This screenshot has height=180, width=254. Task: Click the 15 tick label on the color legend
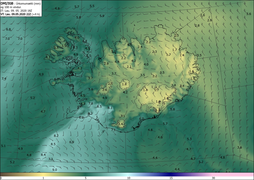coord(171,178)
